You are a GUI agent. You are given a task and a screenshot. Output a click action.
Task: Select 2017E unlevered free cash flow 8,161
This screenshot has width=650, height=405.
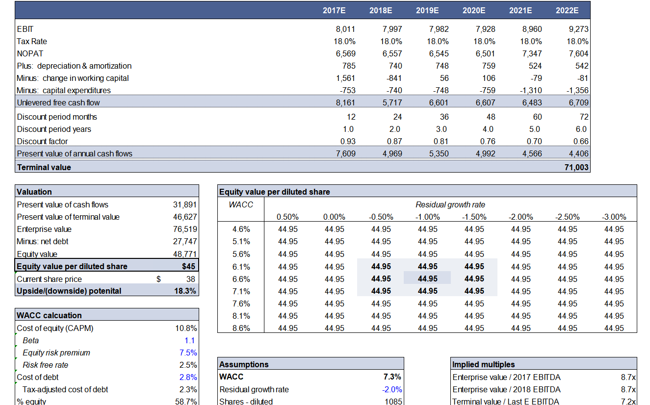click(x=346, y=102)
